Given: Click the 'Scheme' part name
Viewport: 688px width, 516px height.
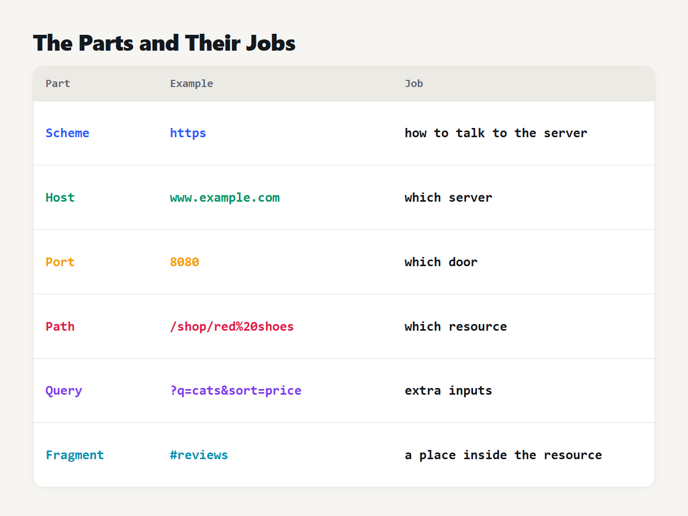Looking at the screenshot, I should (68, 133).
